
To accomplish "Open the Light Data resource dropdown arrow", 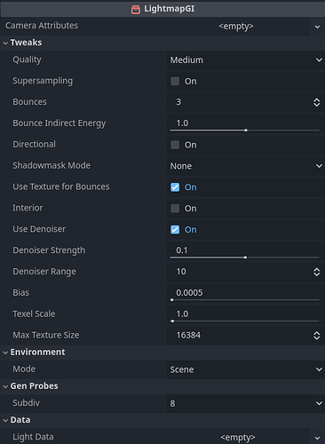I will coord(317,438).
